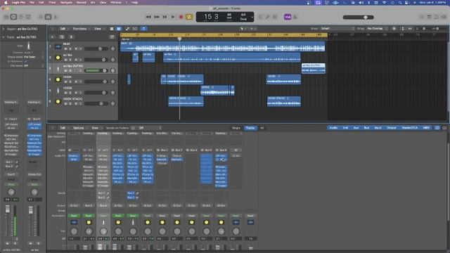
Task: Toggle the yellow Cycle button
Action: [x=189, y=17]
